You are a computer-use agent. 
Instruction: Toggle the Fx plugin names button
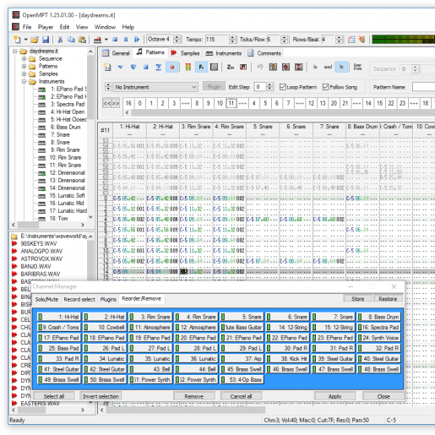(x=201, y=67)
